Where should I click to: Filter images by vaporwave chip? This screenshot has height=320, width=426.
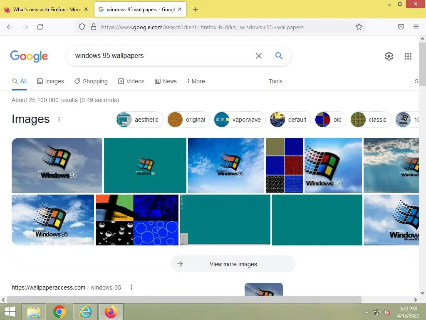(x=239, y=120)
